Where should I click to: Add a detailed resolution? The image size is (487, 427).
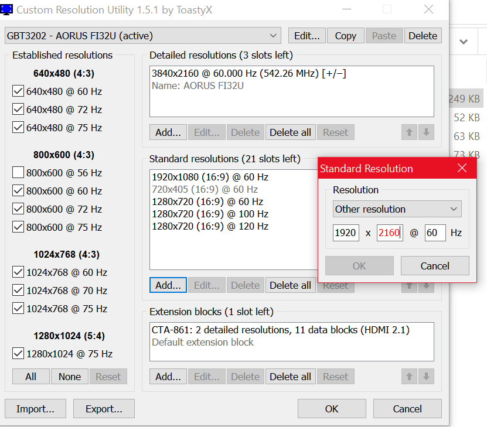[168, 132]
